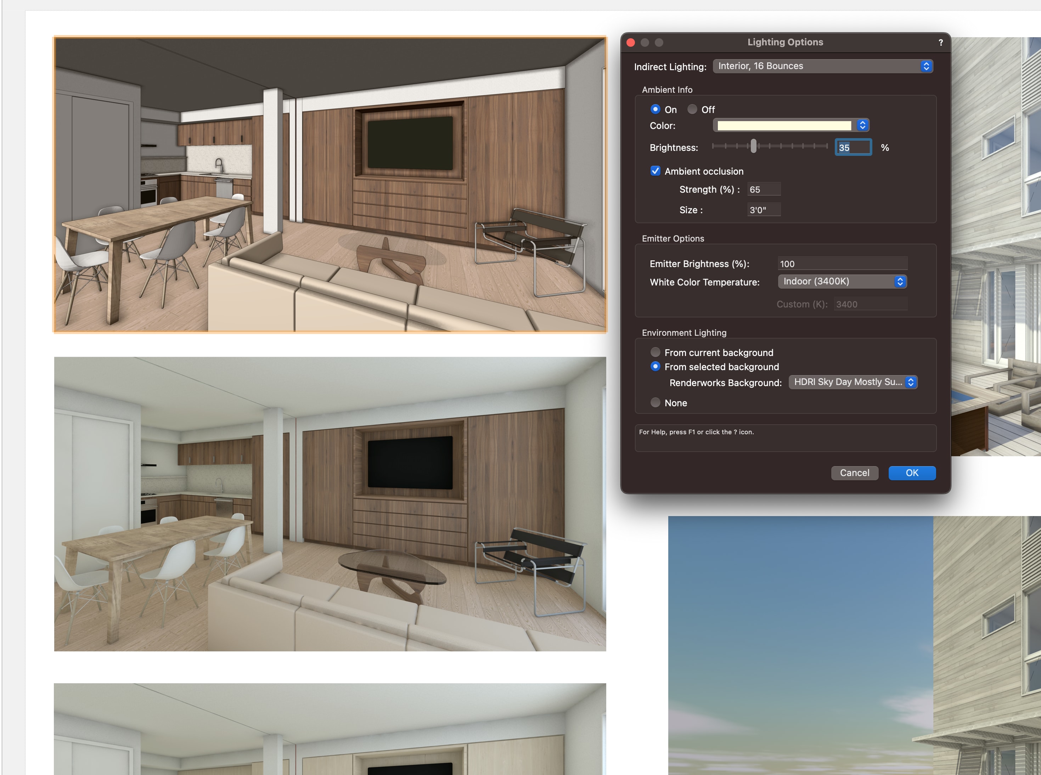Click the ambient color swatch
The image size is (1041, 775).
tap(784, 125)
